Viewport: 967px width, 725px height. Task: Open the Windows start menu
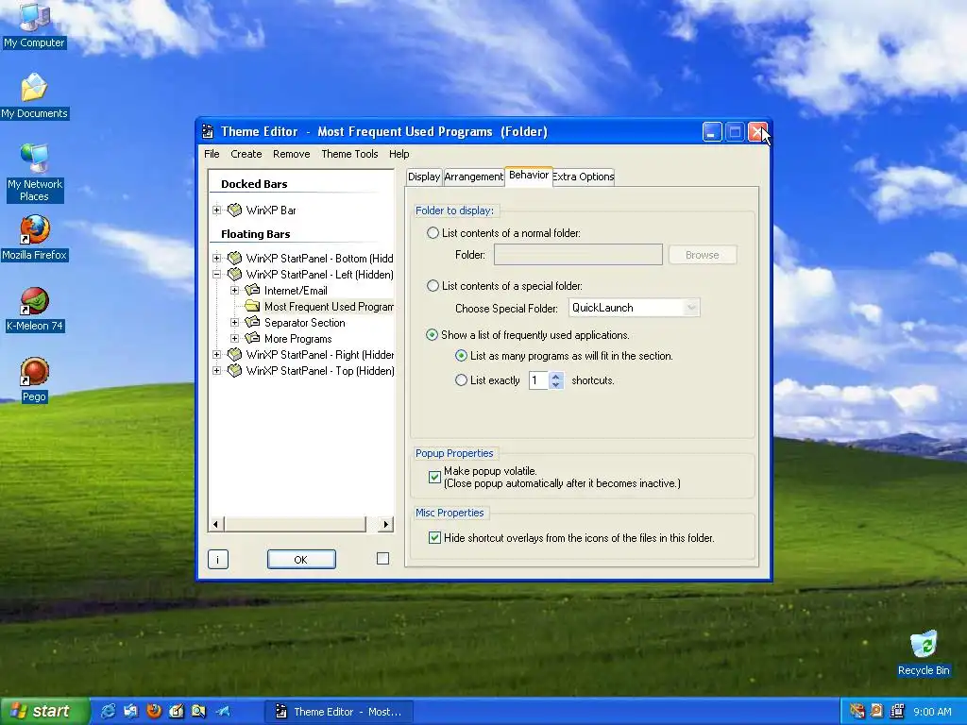coord(43,711)
